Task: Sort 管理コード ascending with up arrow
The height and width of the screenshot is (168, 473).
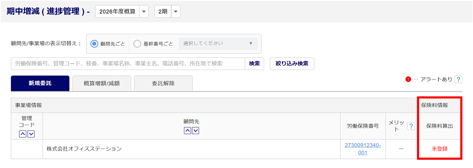Action: coord(23,134)
